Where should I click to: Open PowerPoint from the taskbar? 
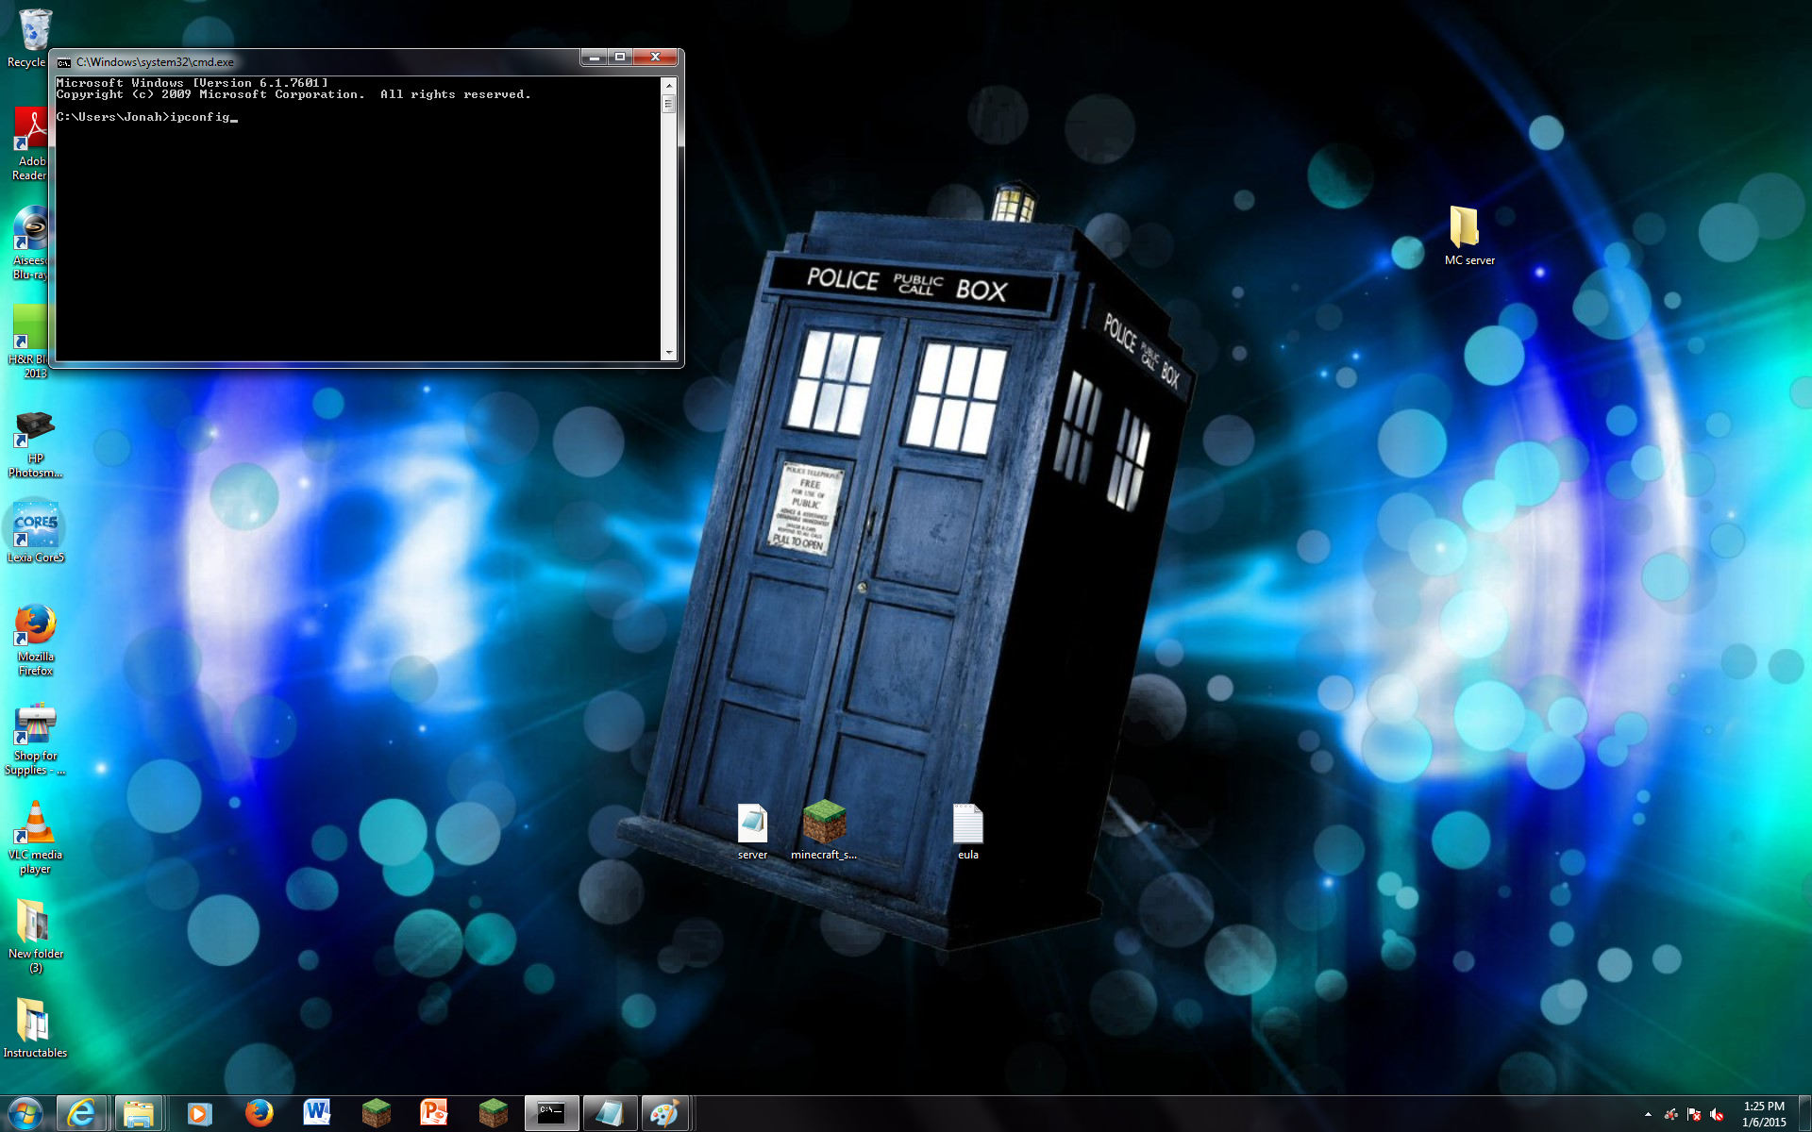434,1113
